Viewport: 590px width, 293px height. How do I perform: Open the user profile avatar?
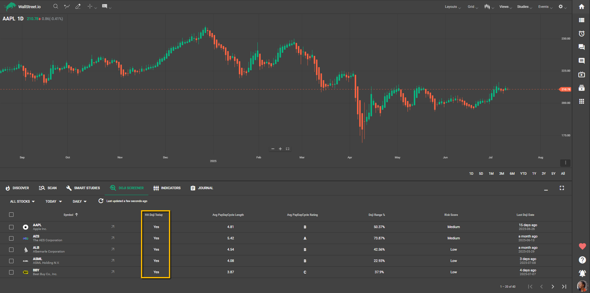582,286
